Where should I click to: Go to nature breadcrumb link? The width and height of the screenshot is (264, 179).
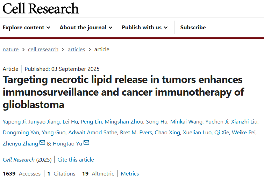tap(10, 50)
